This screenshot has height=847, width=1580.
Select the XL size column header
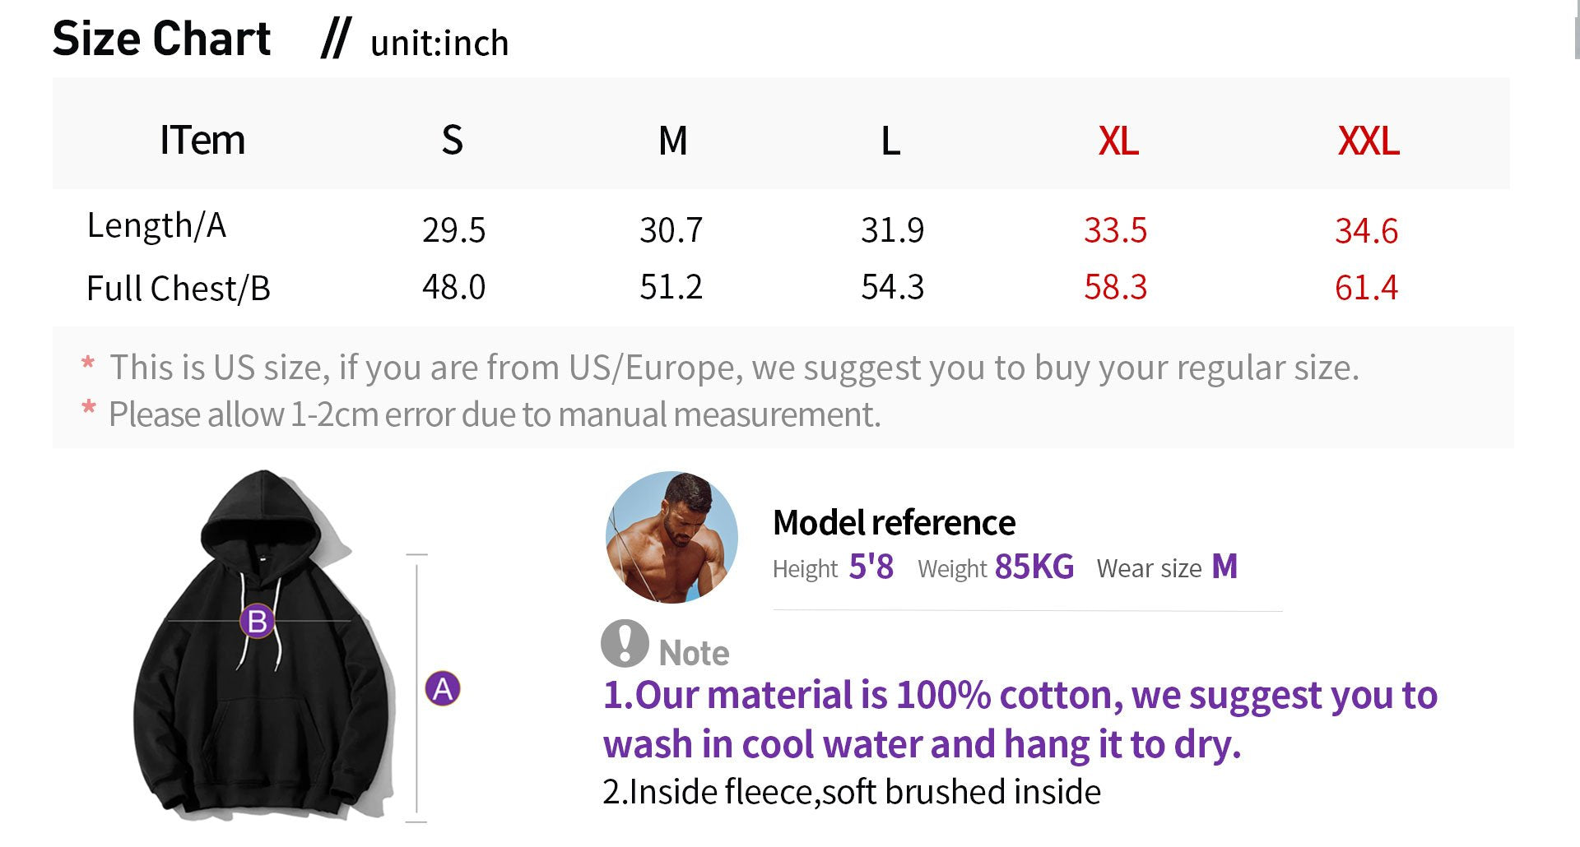[1118, 141]
